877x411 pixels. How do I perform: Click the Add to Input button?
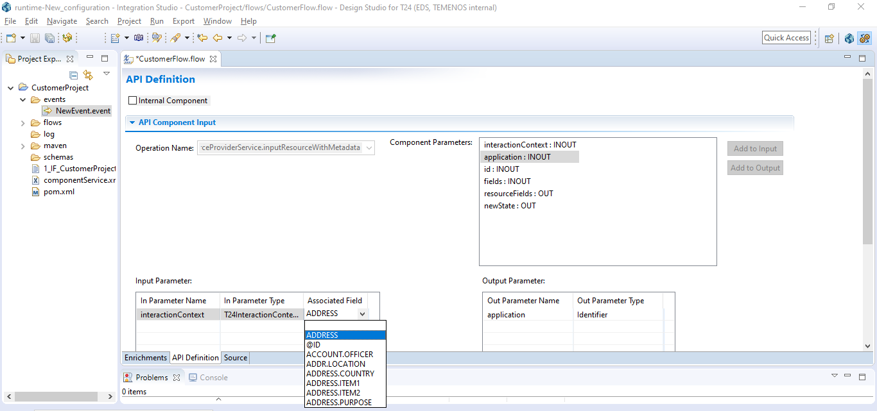[x=754, y=149]
